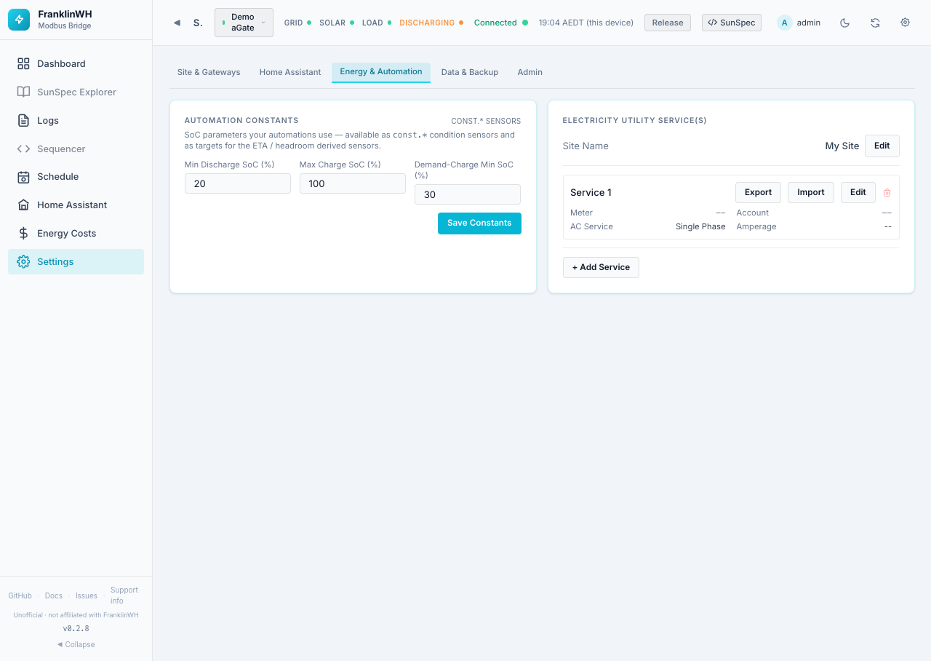Open the Docs link in footer

[x=54, y=595]
